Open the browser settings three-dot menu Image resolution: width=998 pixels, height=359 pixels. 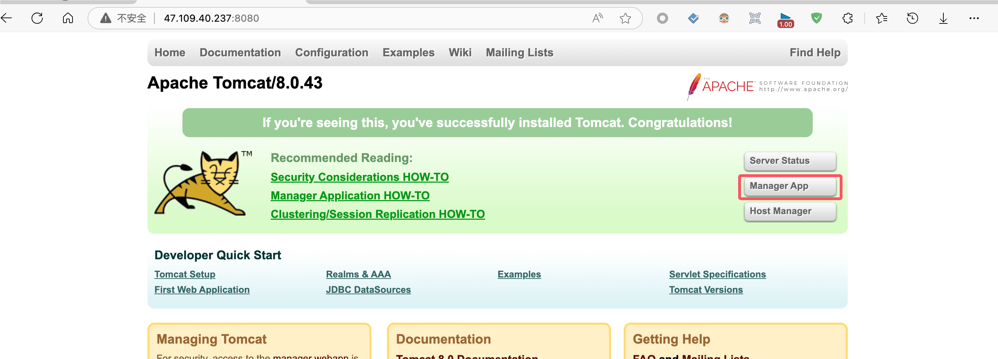click(x=974, y=18)
